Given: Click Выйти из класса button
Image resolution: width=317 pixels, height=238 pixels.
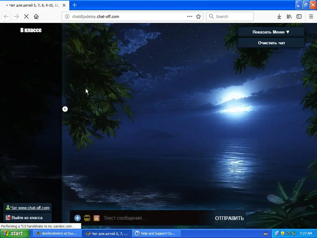Looking at the screenshot, I should tap(27, 218).
